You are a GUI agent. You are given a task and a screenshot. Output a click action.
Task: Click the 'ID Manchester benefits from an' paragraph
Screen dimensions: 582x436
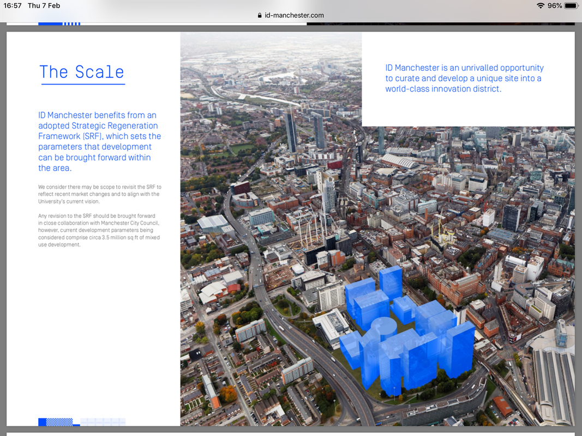tap(99, 141)
